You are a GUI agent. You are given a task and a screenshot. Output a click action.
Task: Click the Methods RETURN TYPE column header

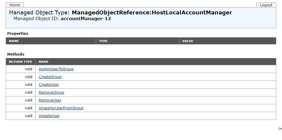tap(20, 62)
